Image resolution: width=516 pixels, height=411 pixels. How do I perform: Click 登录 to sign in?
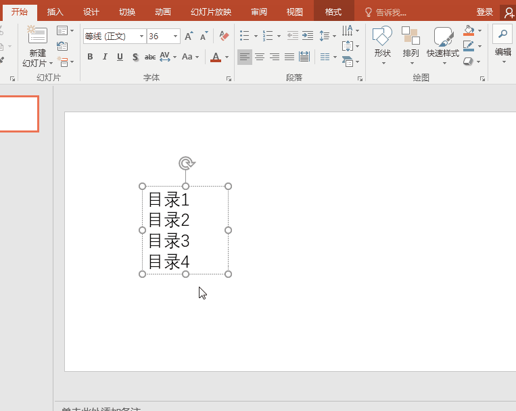click(484, 12)
